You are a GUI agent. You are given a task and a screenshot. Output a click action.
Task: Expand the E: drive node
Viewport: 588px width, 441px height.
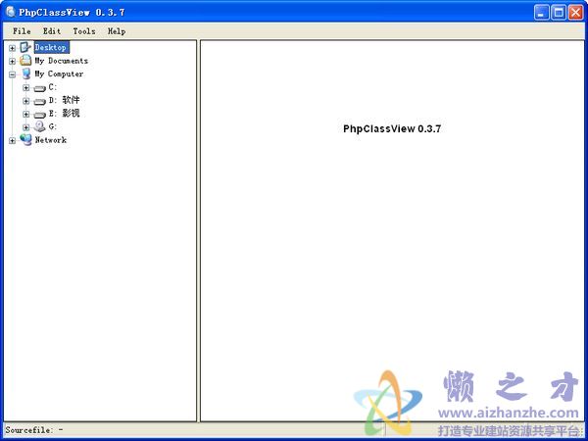click(x=25, y=114)
